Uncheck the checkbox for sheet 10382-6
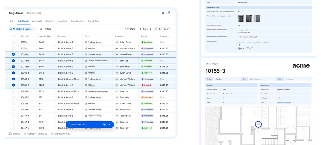This screenshot has height=145, width=321. click(13, 85)
